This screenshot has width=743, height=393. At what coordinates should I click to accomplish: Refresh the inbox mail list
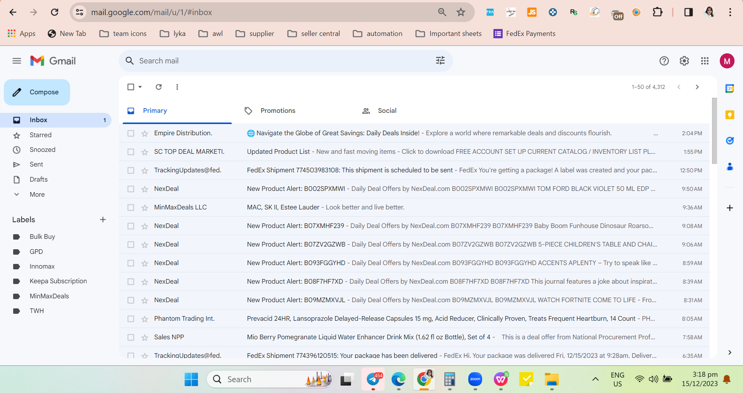159,87
